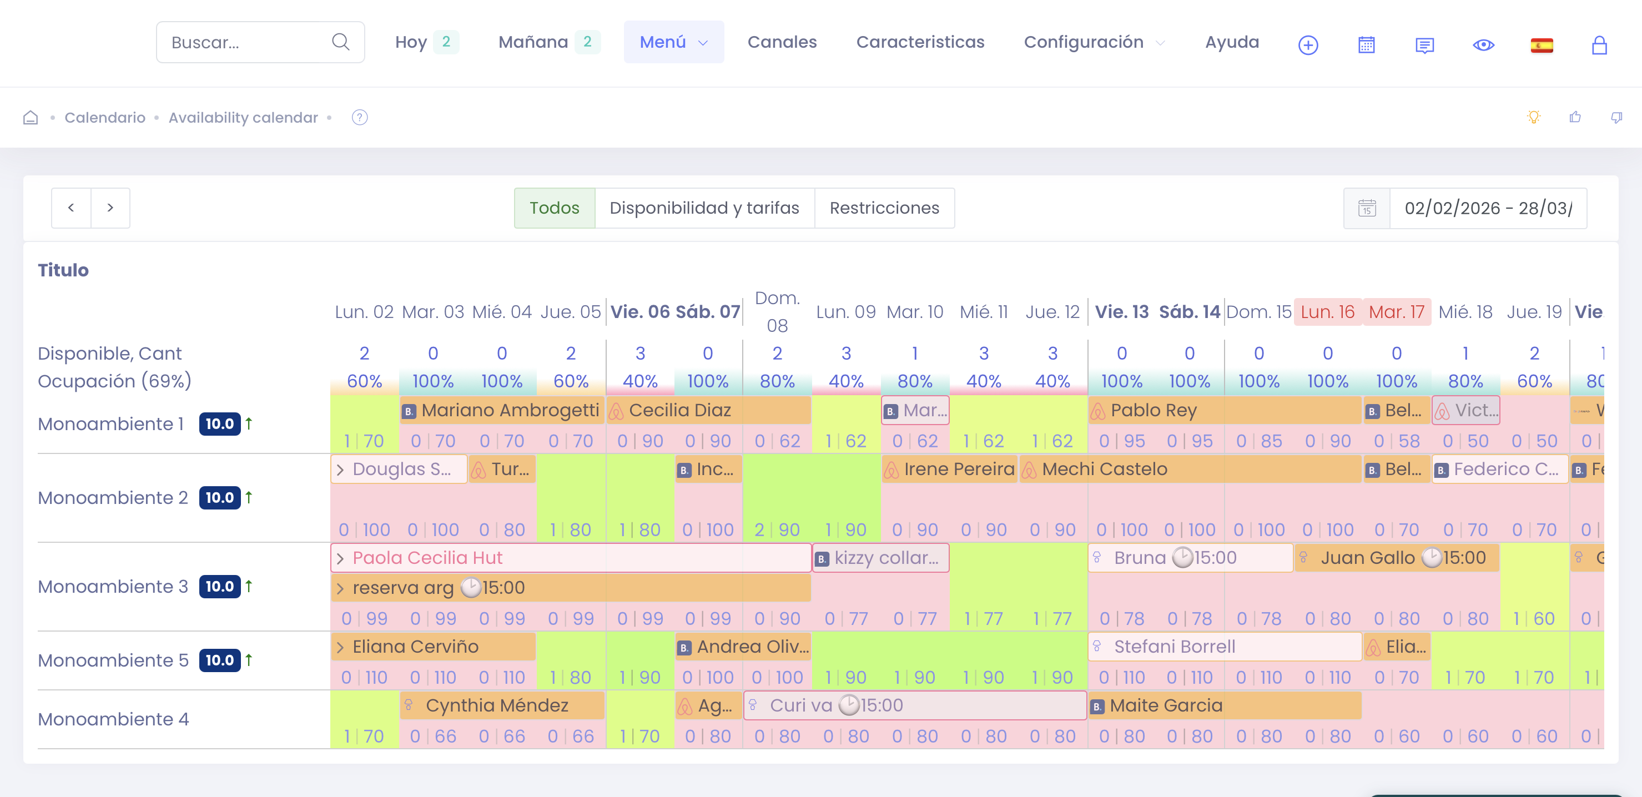Image resolution: width=1642 pixels, height=797 pixels.
Task: Switch to Disponibilidad y tarifas tab
Action: click(x=704, y=208)
